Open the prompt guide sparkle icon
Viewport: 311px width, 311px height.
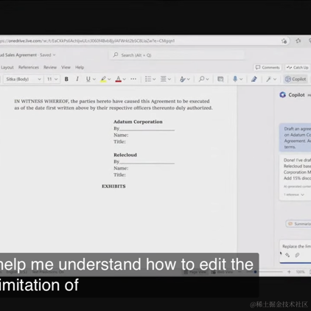[x=287, y=255]
